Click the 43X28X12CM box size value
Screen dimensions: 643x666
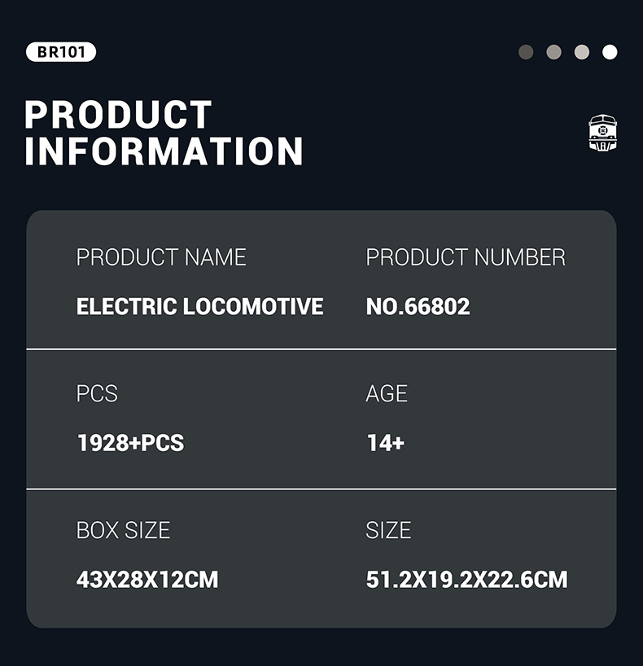click(147, 580)
